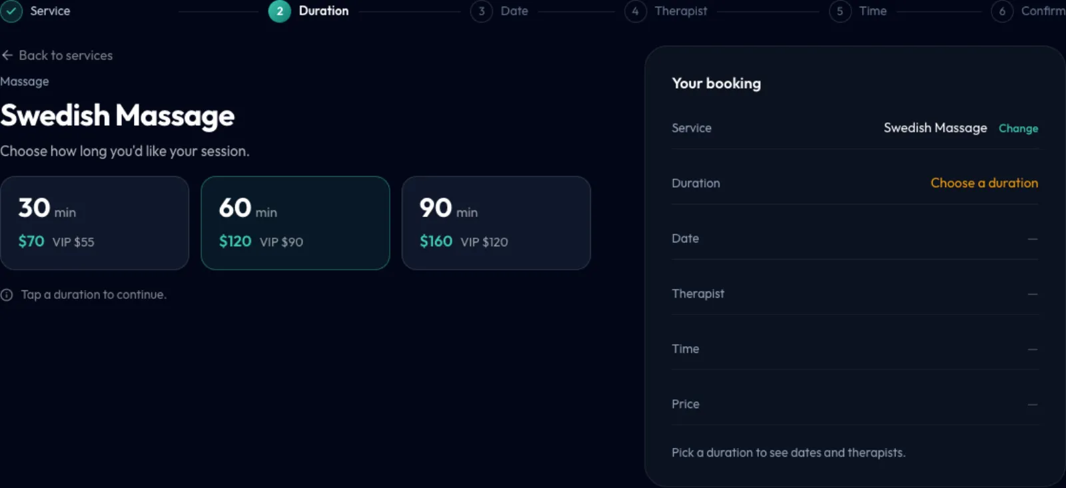Click the completed Service step checkmark icon

coord(11,11)
